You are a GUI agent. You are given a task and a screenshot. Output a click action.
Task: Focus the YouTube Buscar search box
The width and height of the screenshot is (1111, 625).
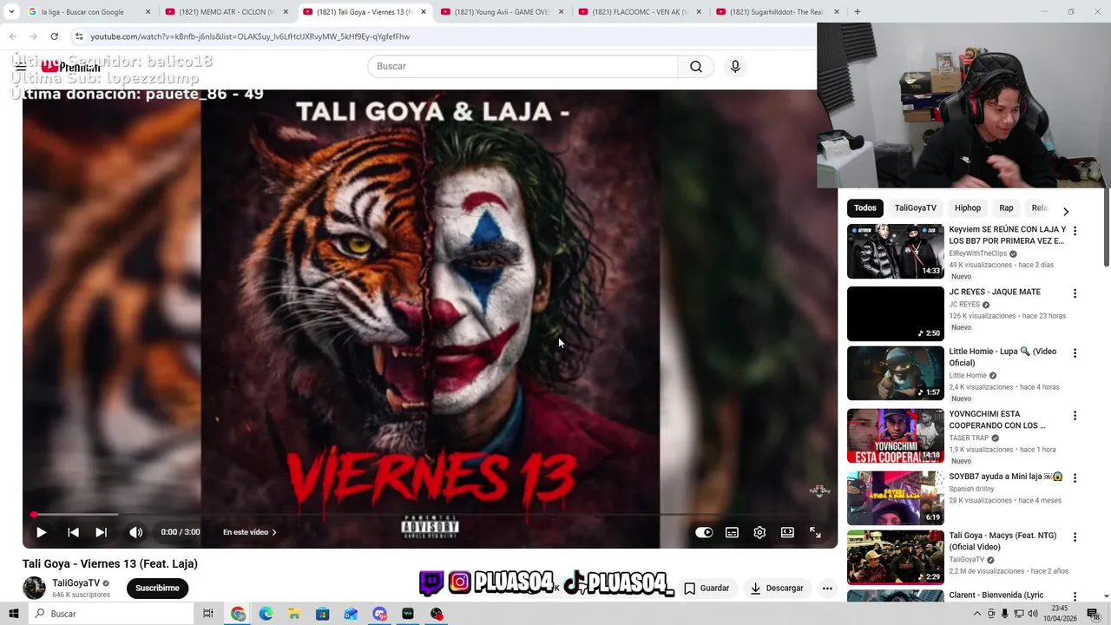[523, 67]
